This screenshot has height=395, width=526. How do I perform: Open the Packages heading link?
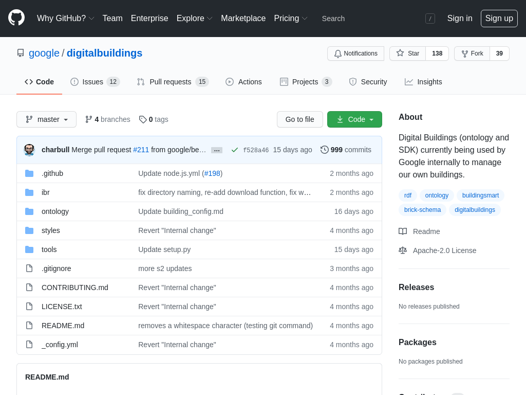coord(417,342)
